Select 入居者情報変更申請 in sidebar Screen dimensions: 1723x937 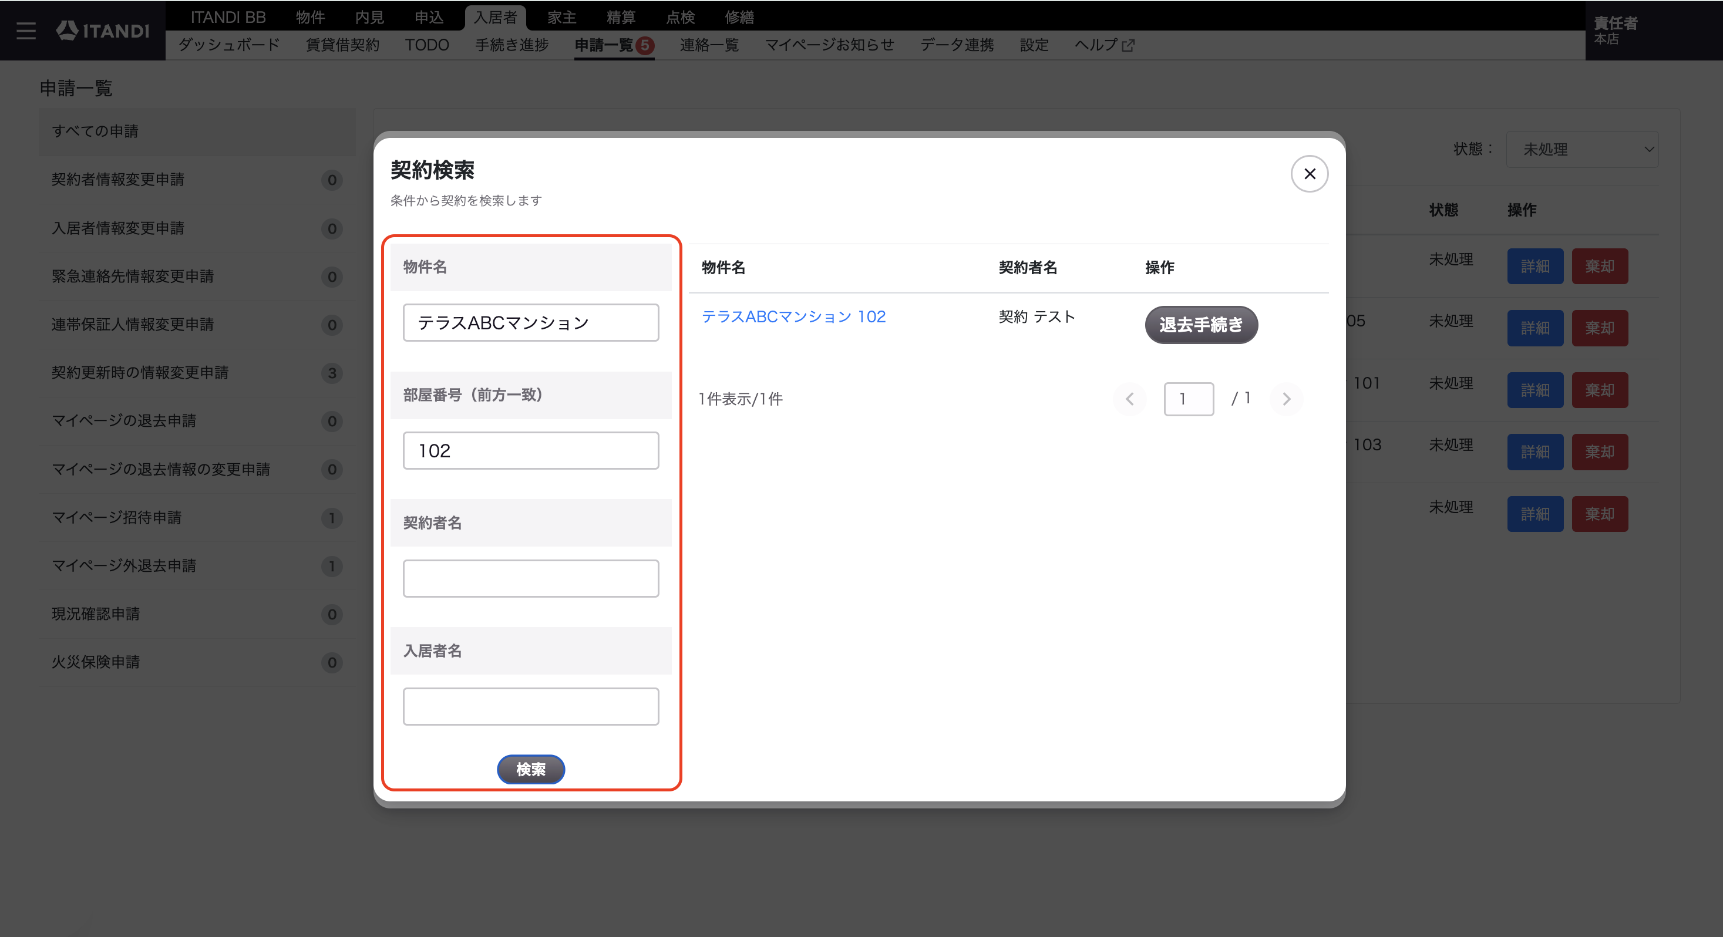tap(197, 228)
